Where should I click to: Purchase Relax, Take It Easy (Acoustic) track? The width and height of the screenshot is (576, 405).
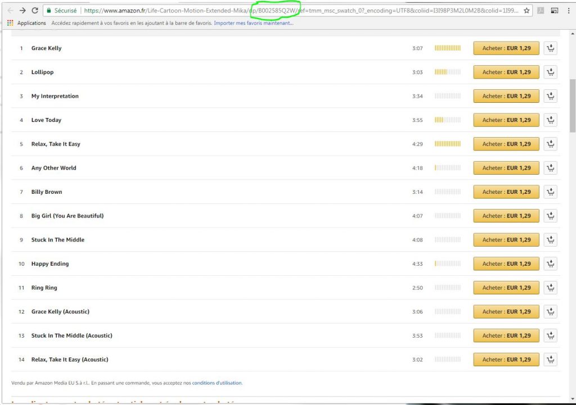pos(506,360)
